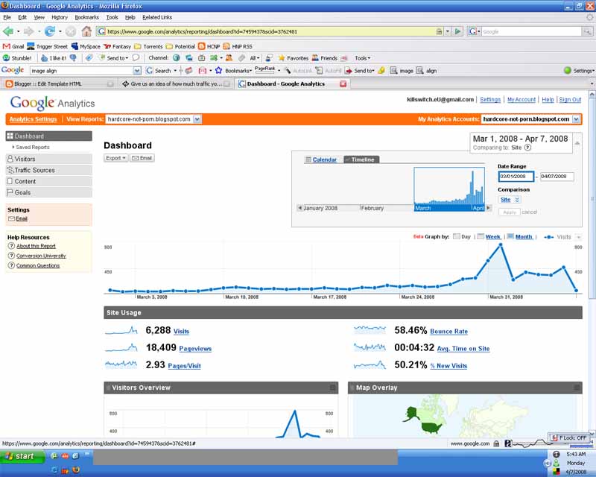The width and height of the screenshot is (596, 477).
Task: Switch graph to Month view
Action: point(519,236)
